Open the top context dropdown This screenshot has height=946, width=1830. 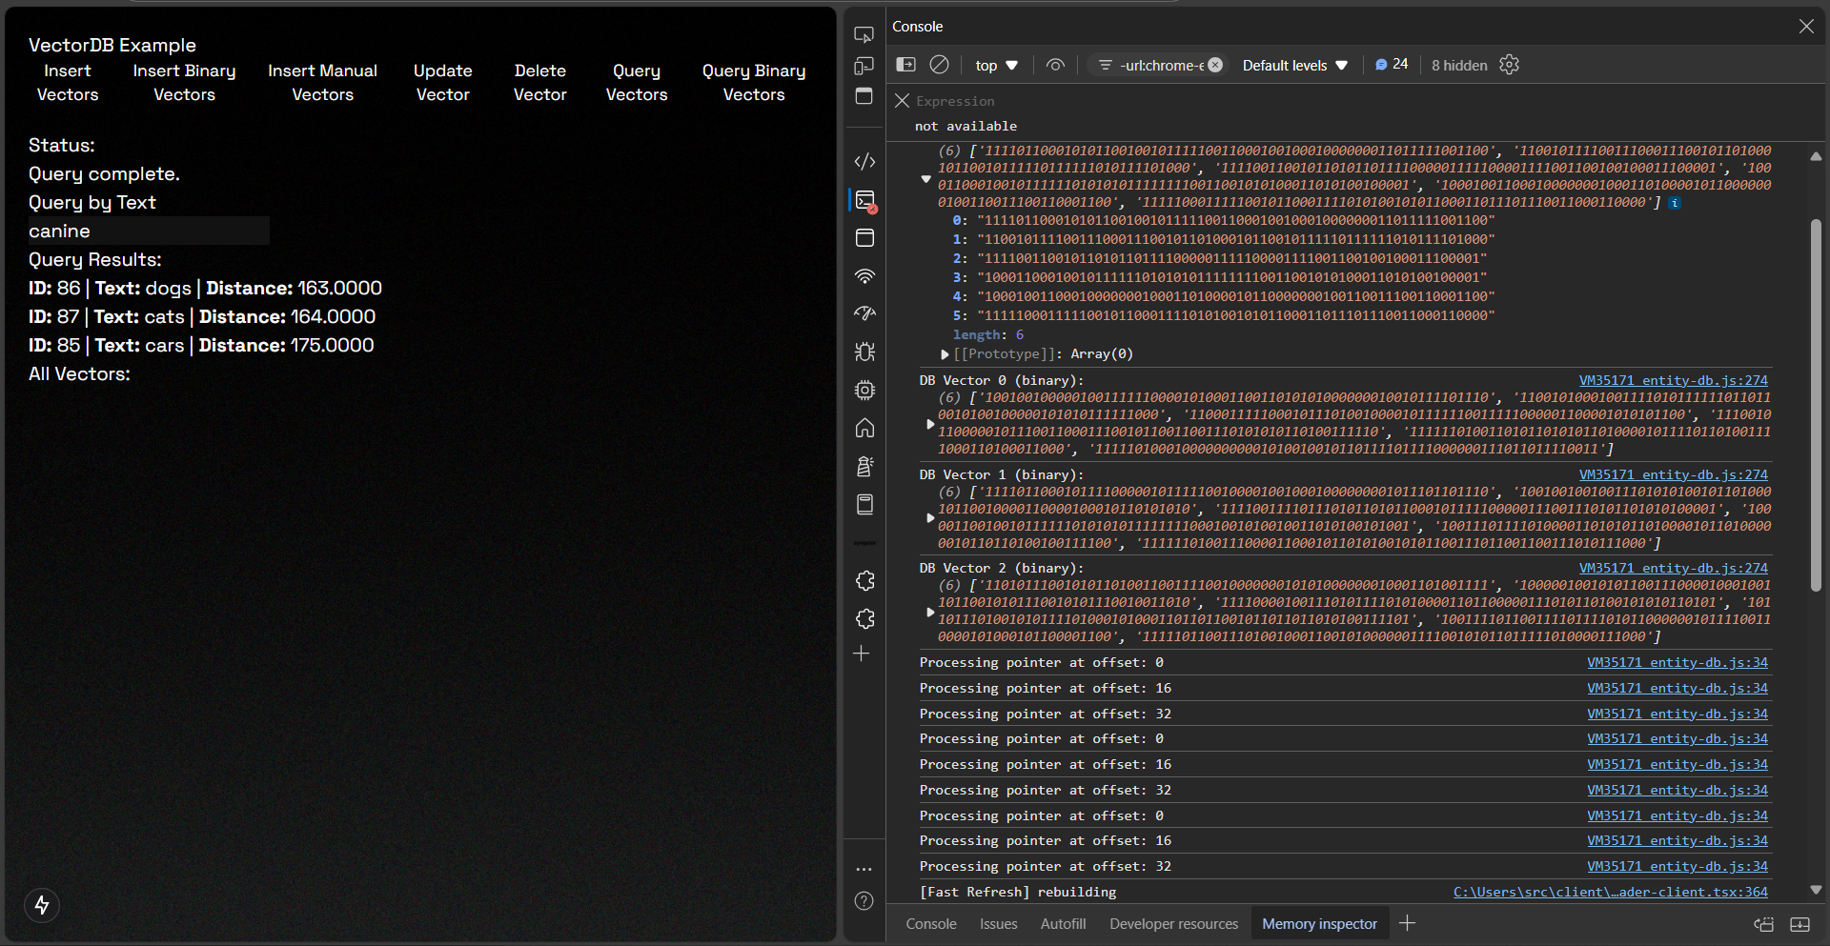996,65
